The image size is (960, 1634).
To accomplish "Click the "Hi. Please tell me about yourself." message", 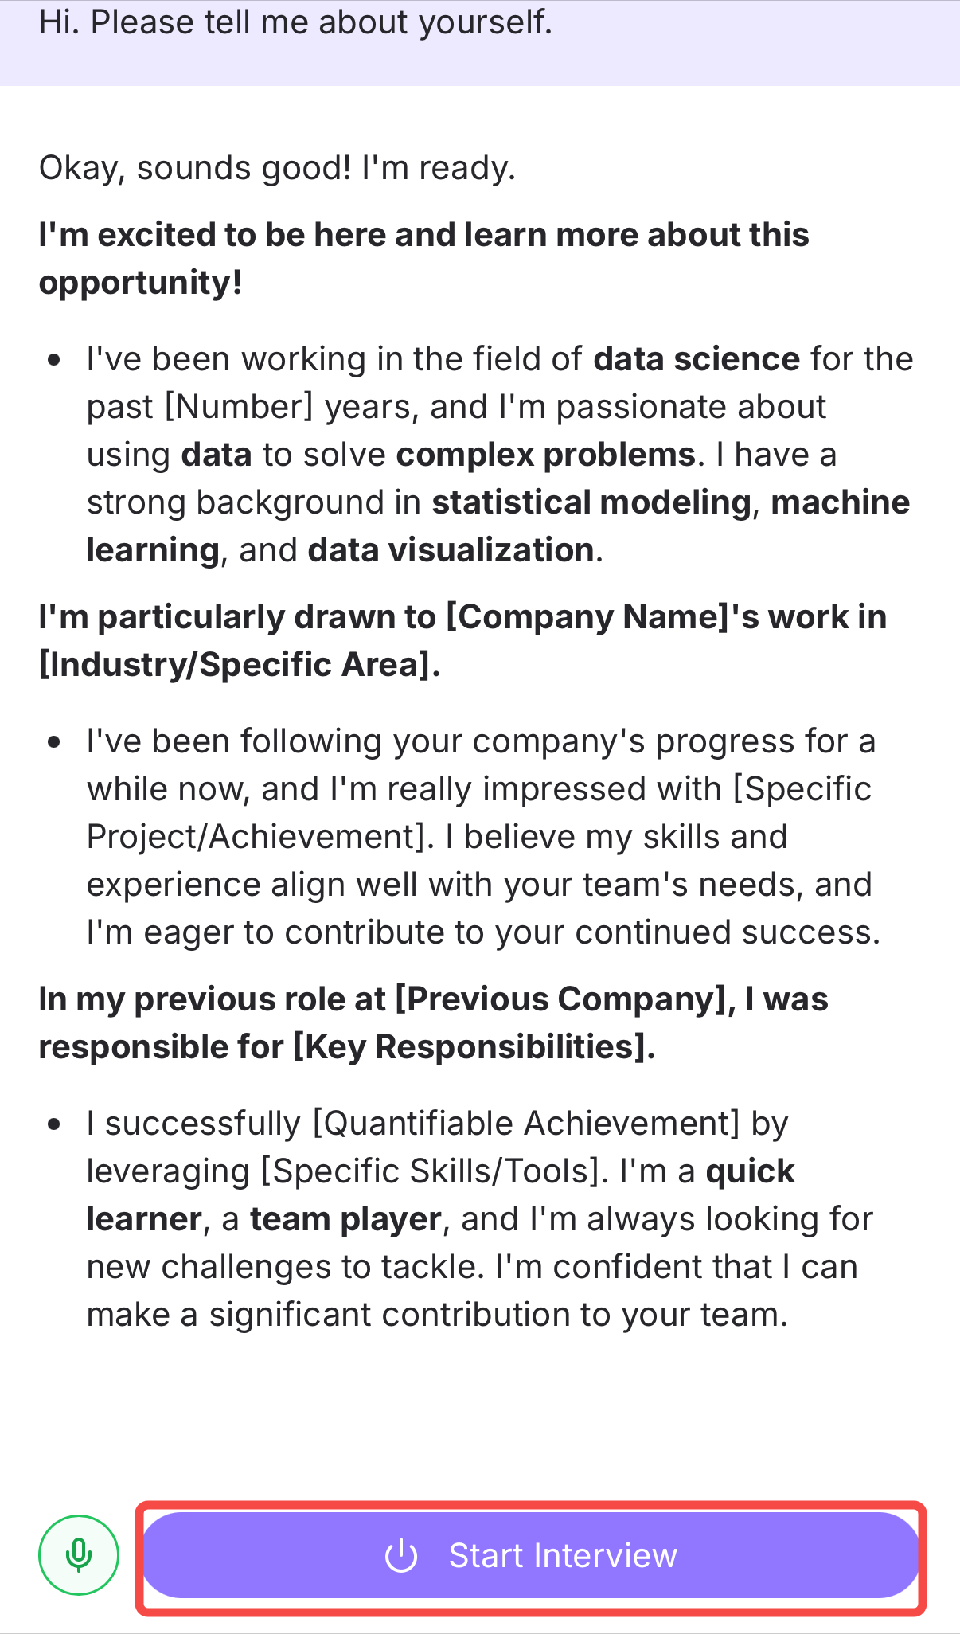I will (x=295, y=22).
